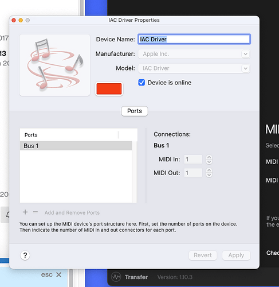Viewport: 279px width, 287px height.
Task: Click the Ports list vertical scrollbar
Action: [135, 172]
